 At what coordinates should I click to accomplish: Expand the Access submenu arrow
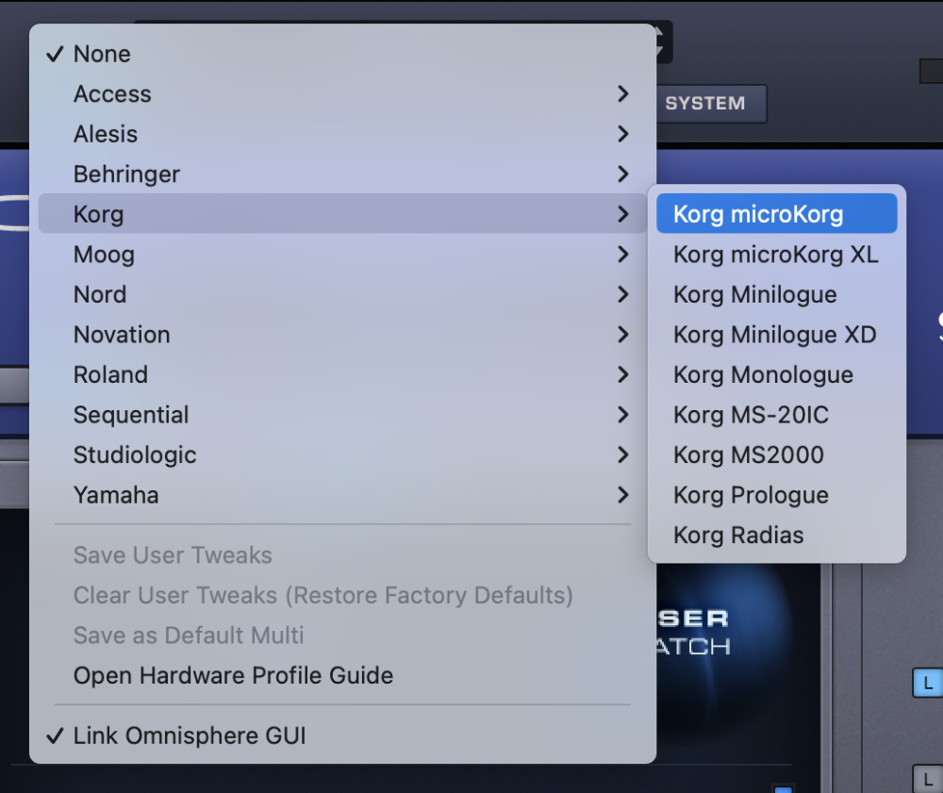(x=623, y=93)
